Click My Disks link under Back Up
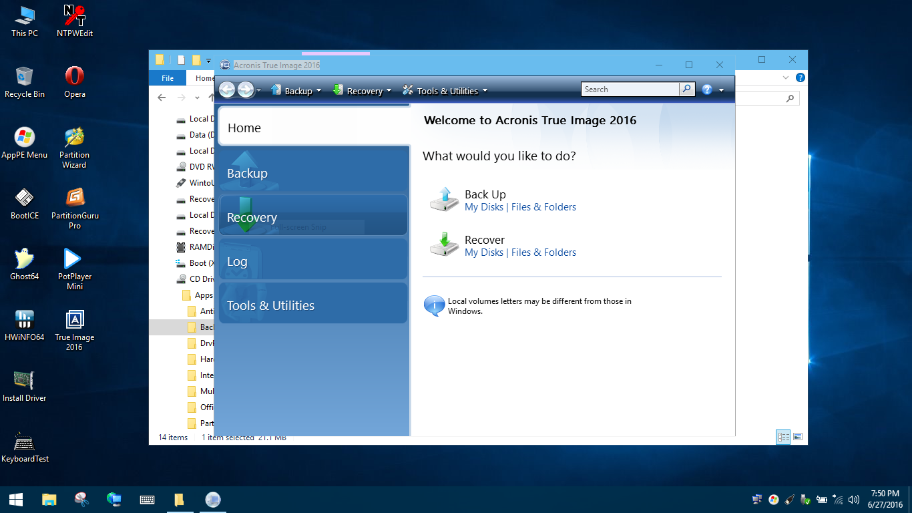 [484, 207]
